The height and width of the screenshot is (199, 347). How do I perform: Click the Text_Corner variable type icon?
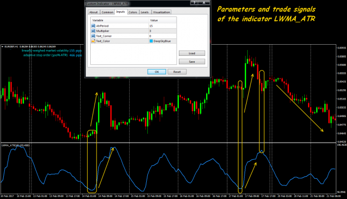[x=93, y=36]
